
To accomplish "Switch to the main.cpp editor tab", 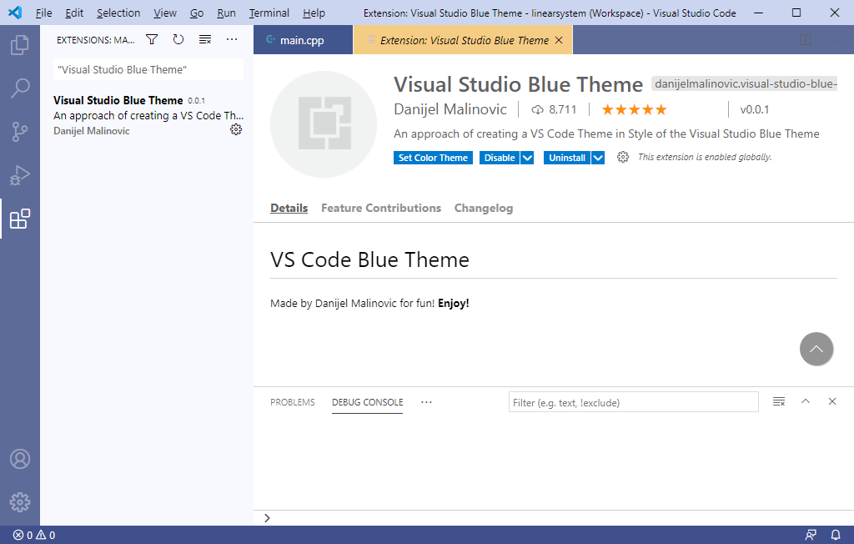I will [303, 40].
